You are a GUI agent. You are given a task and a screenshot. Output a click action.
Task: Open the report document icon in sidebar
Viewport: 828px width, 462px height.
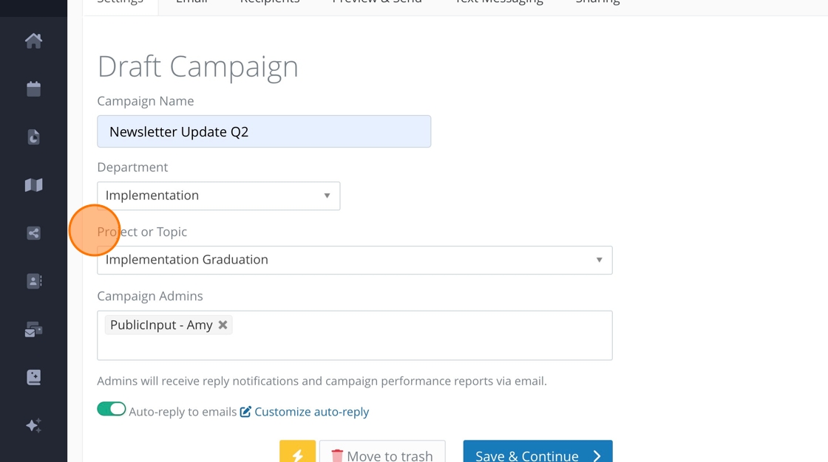click(33, 137)
